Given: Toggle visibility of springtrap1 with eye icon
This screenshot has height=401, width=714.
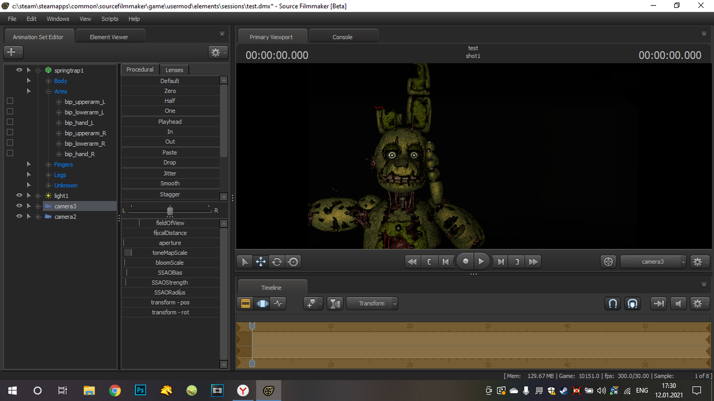Looking at the screenshot, I should [x=18, y=70].
